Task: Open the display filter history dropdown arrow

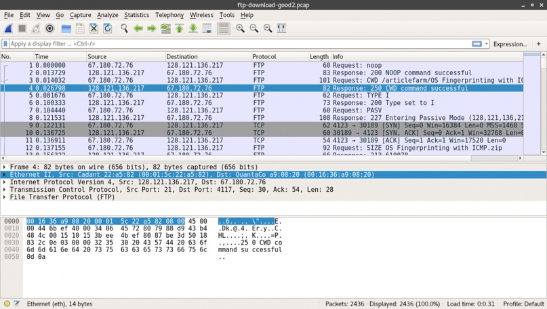Action: click(x=487, y=44)
